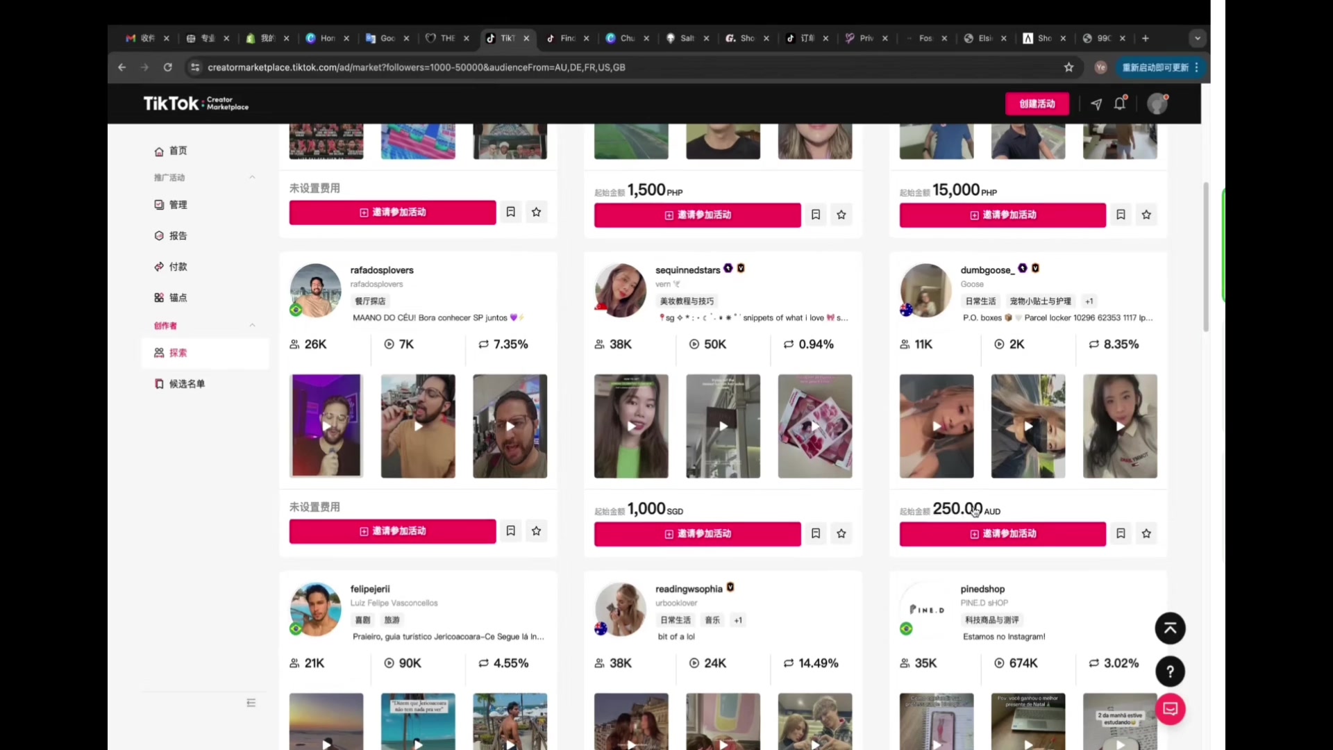Star-favorite the sequinnedstars creator card

841,533
